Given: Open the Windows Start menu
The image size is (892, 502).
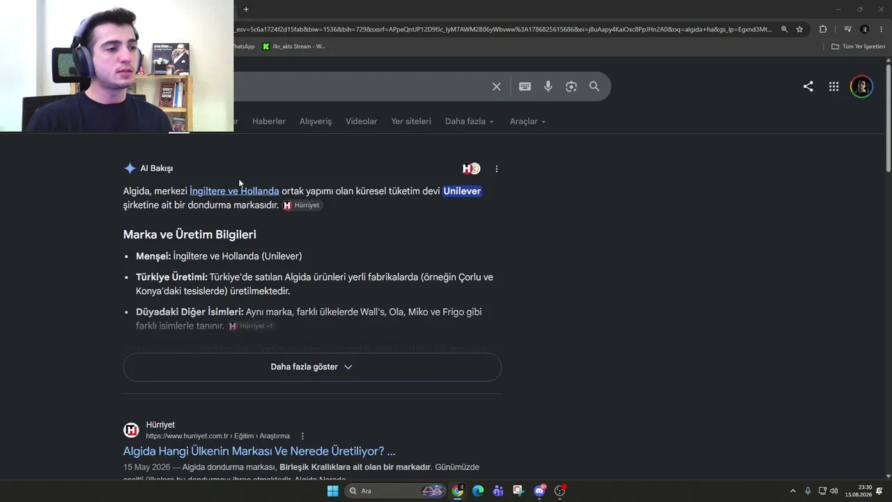Looking at the screenshot, I should [332, 491].
